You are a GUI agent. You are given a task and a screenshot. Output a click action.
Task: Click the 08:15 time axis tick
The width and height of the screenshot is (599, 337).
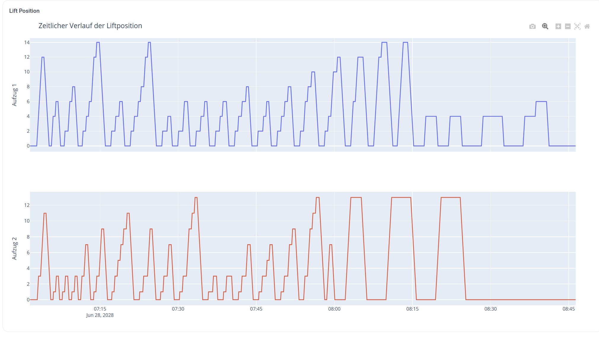[x=412, y=309]
